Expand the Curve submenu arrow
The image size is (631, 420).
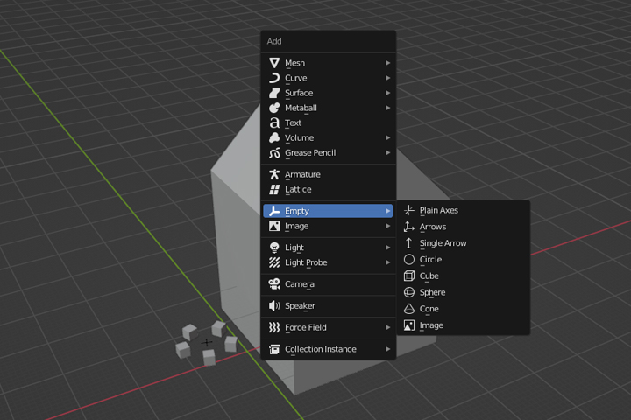click(388, 78)
